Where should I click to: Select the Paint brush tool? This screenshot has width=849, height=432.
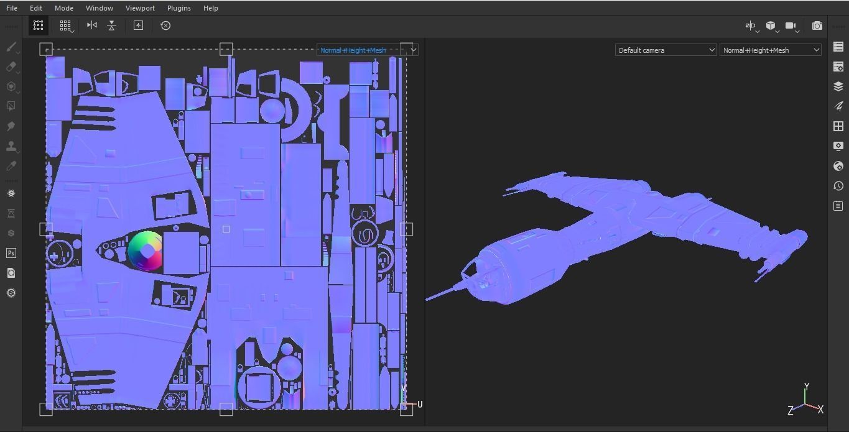point(11,47)
